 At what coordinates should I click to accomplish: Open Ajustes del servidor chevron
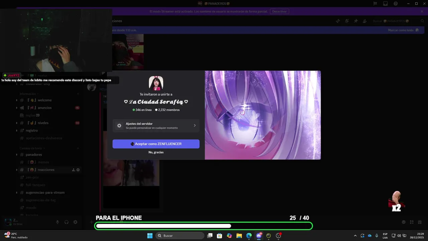tap(195, 126)
